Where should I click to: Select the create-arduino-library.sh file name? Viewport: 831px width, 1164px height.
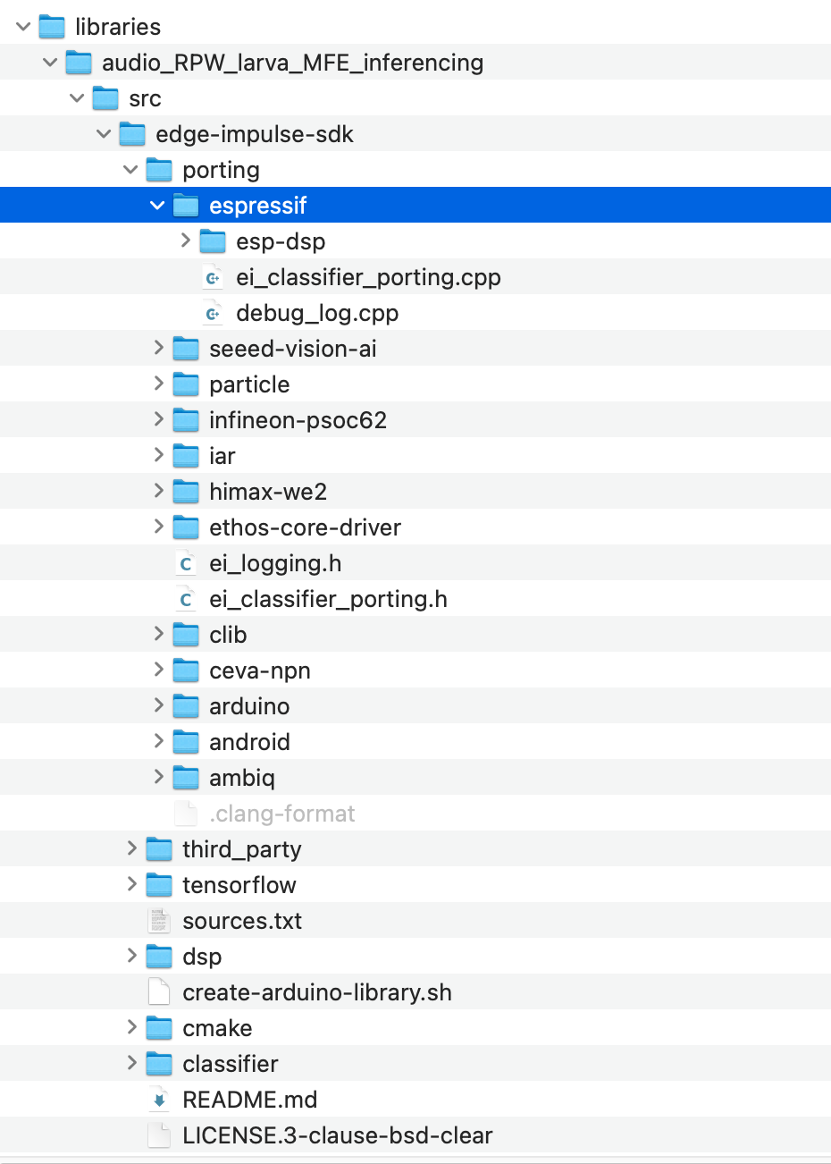pos(317,992)
